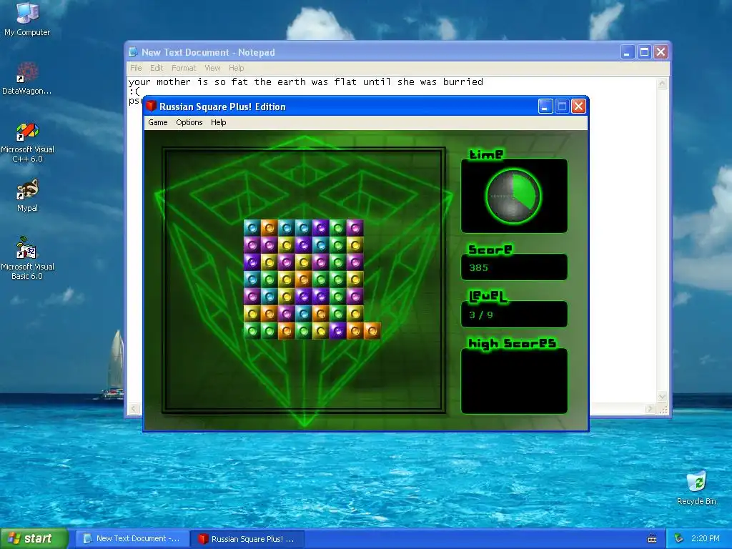Select the Microsoft Visual Basic 6.0 shortcut
Screen dimensions: 732x549
pyautogui.click(x=27, y=258)
